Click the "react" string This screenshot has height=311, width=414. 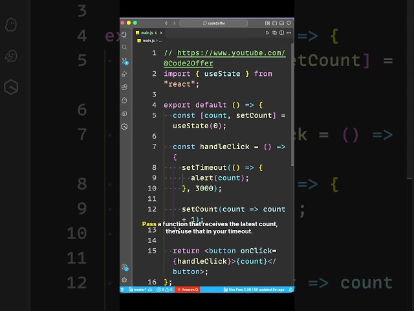(x=179, y=84)
